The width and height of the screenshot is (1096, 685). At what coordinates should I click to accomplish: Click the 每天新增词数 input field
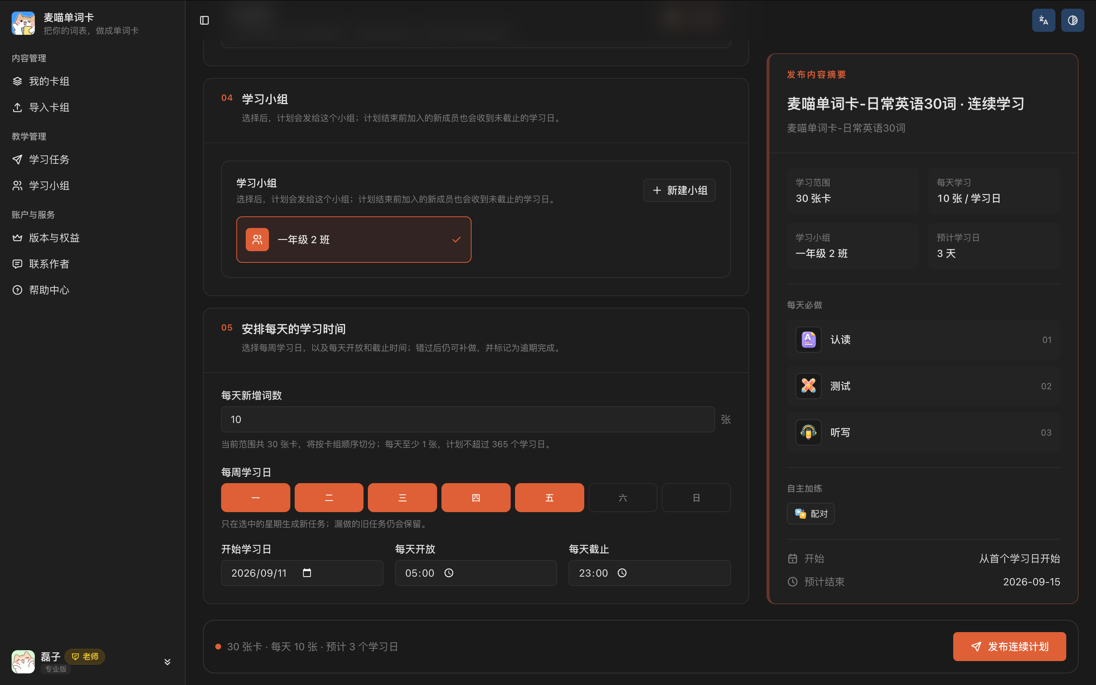tap(468, 420)
